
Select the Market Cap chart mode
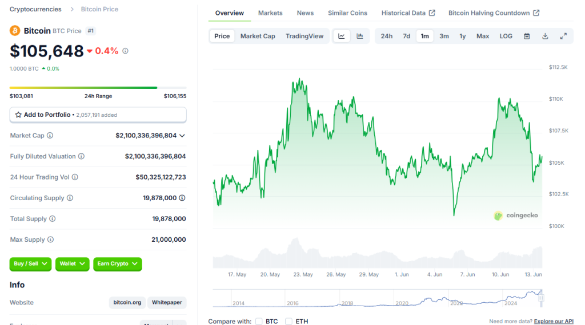tap(258, 36)
